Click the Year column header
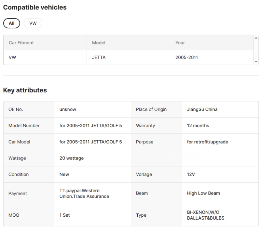Image resolution: width=261 pixels, height=232 pixels. point(180,43)
